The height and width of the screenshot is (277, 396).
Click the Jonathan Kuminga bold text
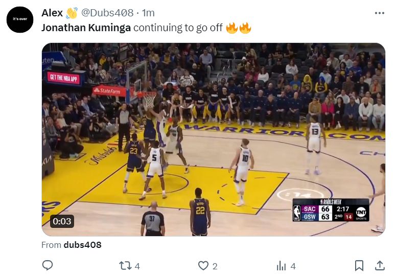[86, 28]
